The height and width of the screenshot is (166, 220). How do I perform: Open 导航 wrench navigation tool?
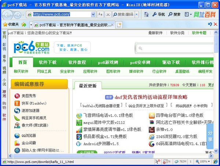pos(158,14)
